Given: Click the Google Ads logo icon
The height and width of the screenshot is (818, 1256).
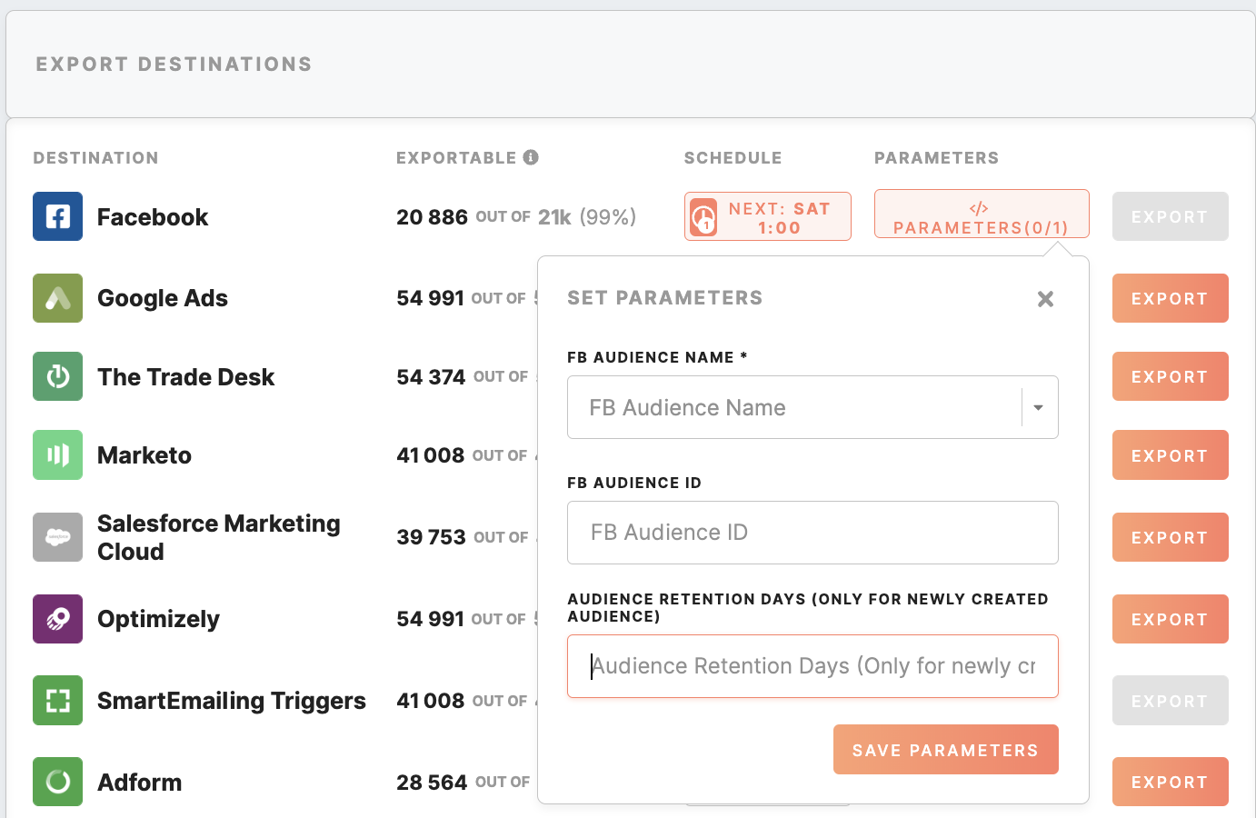Looking at the screenshot, I should click(57, 298).
